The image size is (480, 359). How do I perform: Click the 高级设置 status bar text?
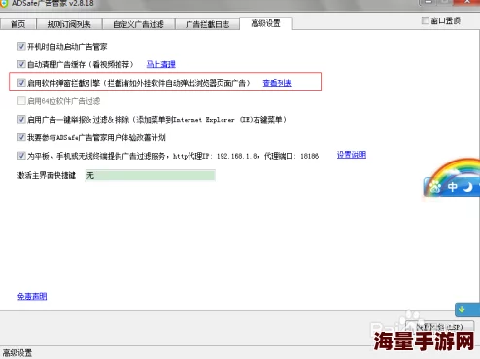point(17,353)
